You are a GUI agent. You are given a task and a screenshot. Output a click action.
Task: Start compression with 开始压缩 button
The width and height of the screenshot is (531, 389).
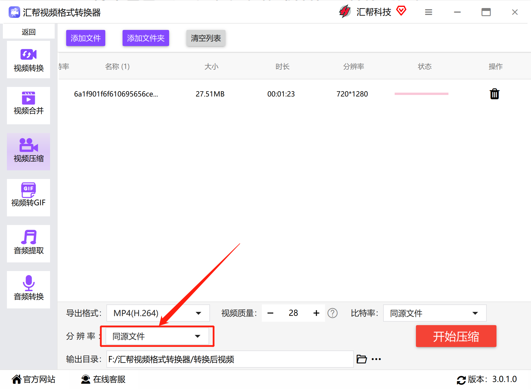(x=456, y=336)
